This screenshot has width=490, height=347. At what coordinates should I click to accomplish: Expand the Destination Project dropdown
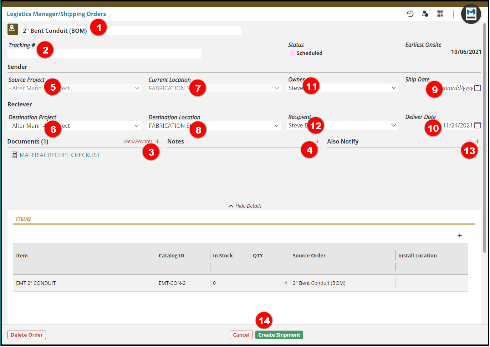point(137,126)
